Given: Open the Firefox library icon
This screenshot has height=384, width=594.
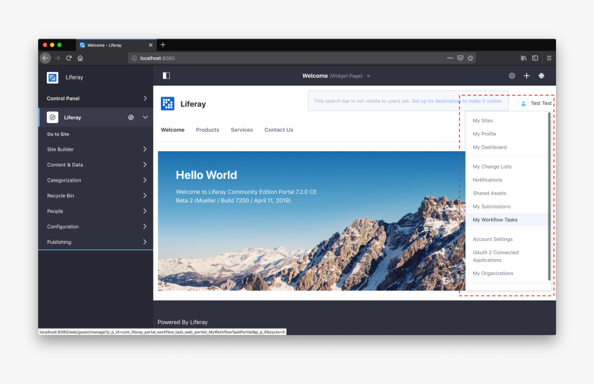Looking at the screenshot, I should 524,58.
